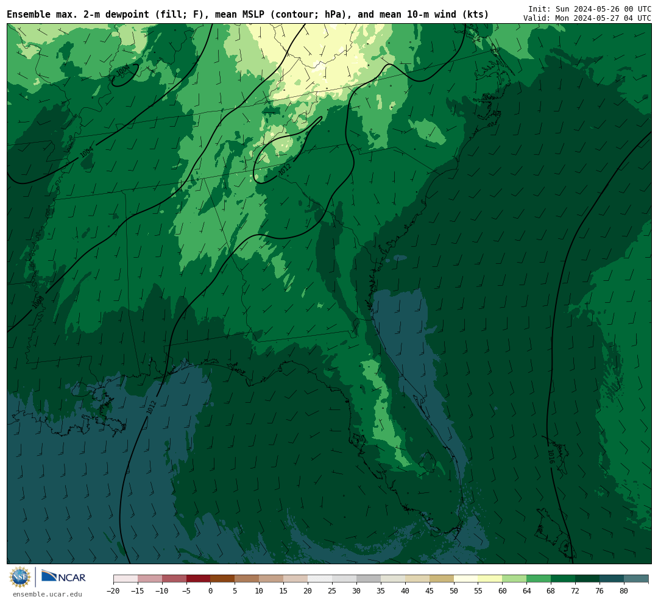Click the '-5' colorbar tick label
The image size is (658, 602).
tap(186, 591)
